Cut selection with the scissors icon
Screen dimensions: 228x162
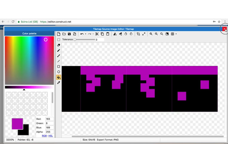pos(97,34)
